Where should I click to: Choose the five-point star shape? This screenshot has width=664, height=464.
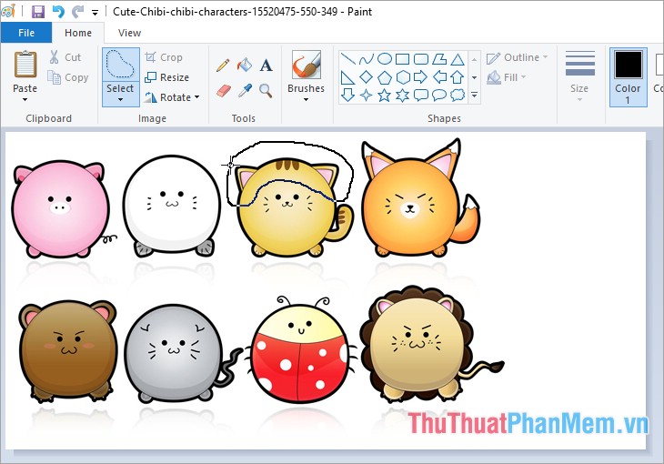tap(383, 95)
